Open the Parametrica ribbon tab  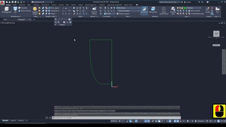point(45,5)
